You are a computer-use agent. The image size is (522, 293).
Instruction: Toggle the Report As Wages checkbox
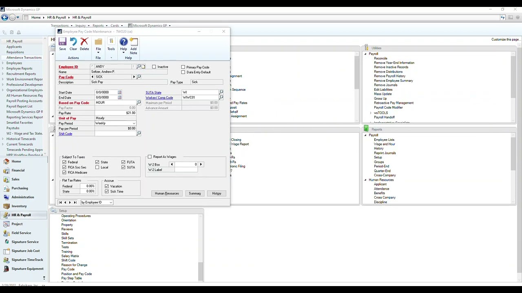(x=150, y=157)
